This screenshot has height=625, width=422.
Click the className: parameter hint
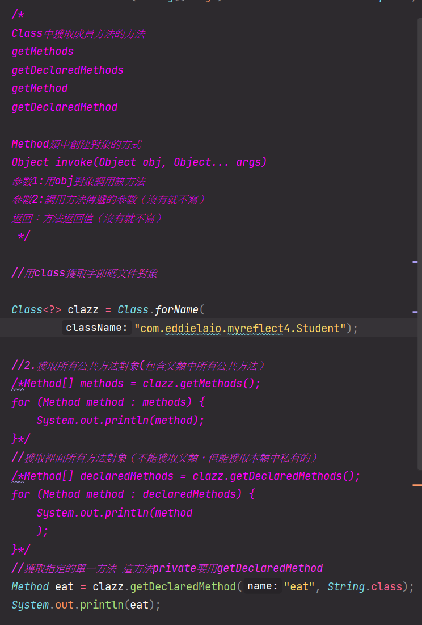click(x=97, y=328)
